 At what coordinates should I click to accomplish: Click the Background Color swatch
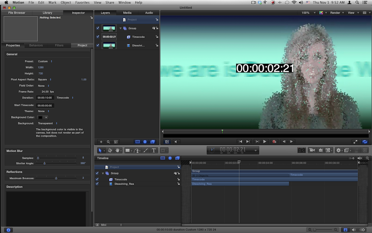pyautogui.click(x=40, y=117)
